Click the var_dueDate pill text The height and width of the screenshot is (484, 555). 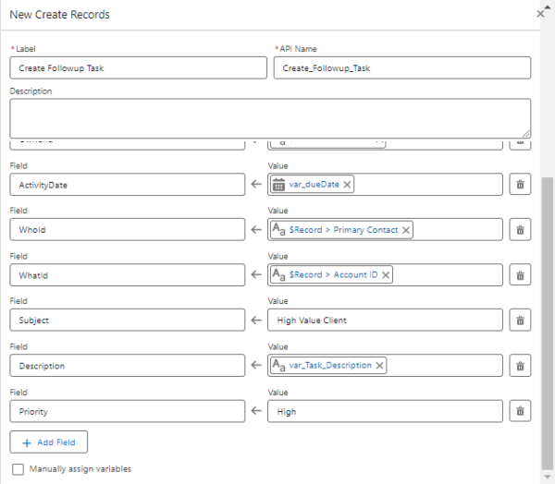pos(314,185)
